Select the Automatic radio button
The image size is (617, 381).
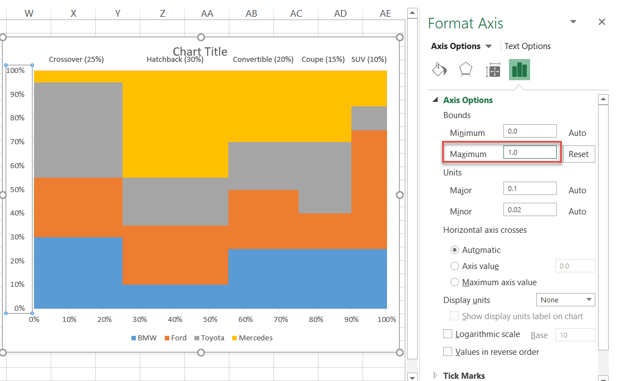[x=454, y=250]
